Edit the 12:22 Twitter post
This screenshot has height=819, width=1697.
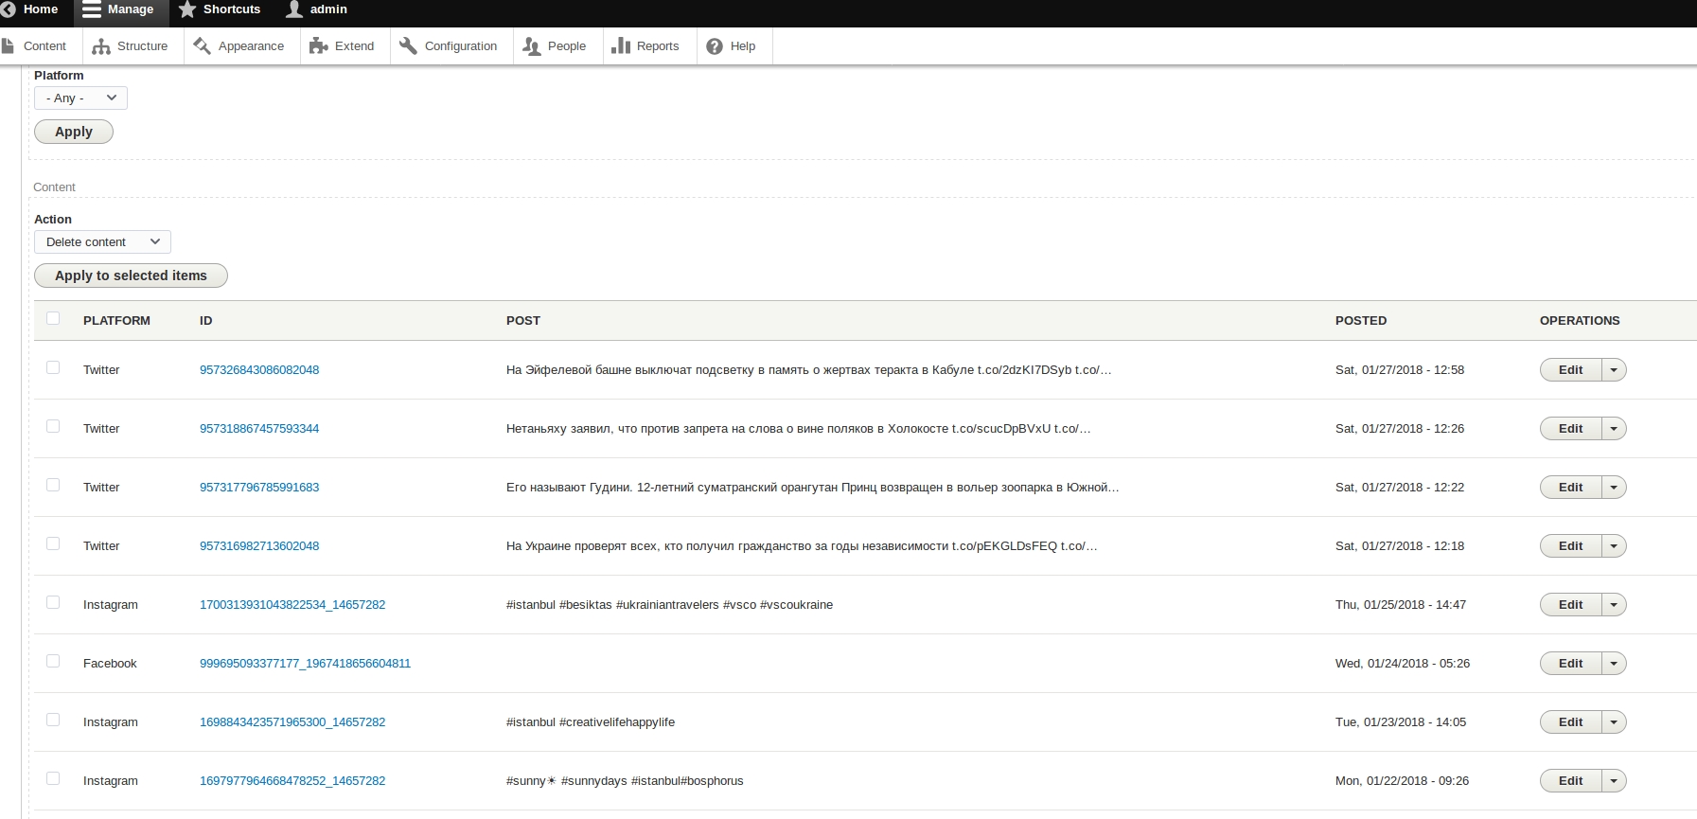(x=1571, y=488)
